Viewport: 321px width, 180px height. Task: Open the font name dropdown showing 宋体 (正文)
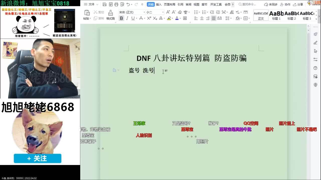click(132, 12)
